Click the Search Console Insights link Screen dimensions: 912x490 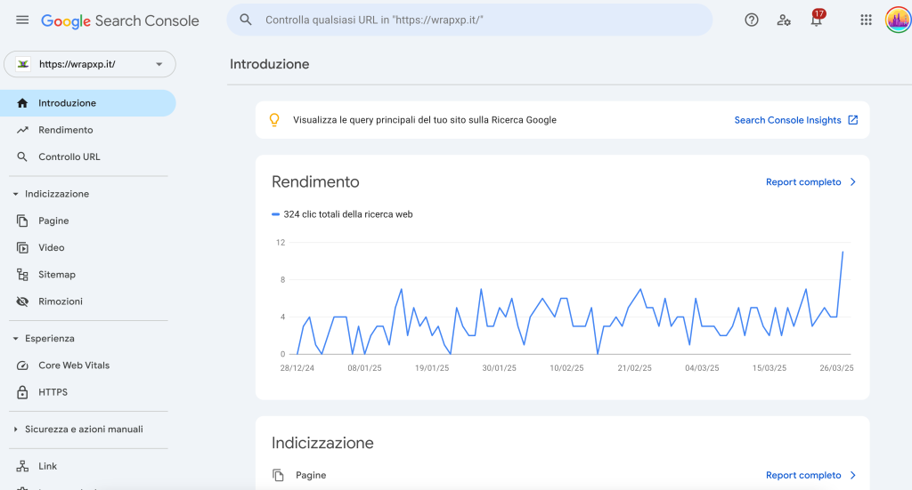(x=787, y=120)
